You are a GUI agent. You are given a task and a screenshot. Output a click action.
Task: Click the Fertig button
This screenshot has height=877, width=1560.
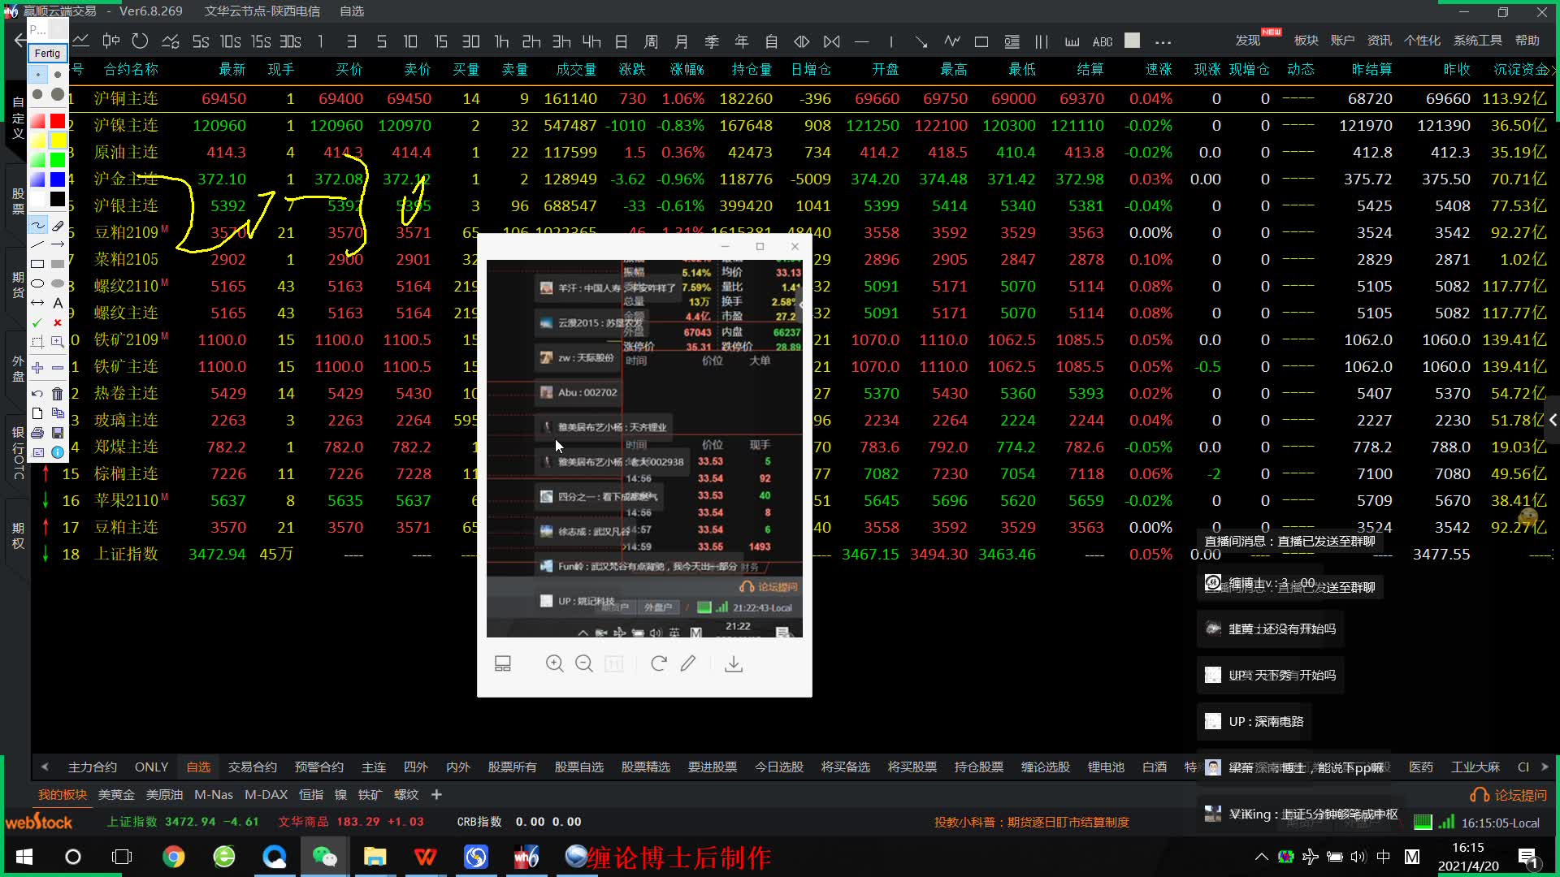[x=47, y=53]
